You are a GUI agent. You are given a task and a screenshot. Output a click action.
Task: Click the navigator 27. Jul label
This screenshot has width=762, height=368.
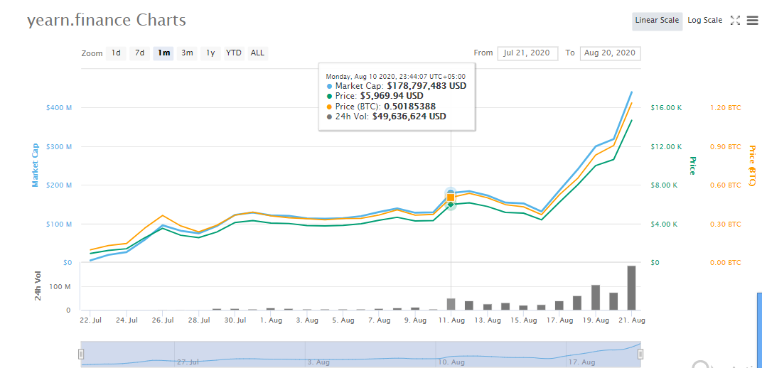click(x=188, y=362)
